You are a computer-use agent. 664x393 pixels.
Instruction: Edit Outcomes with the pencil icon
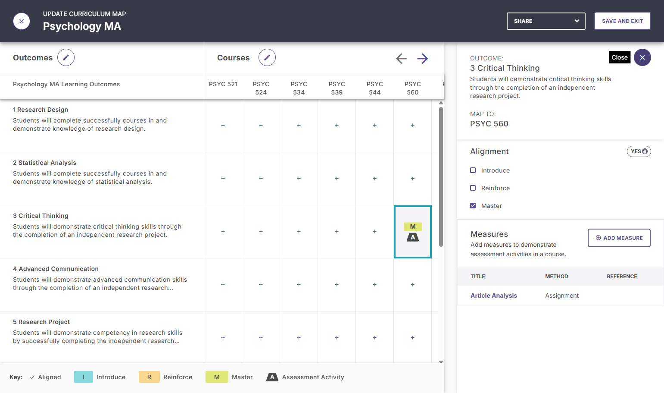[66, 57]
